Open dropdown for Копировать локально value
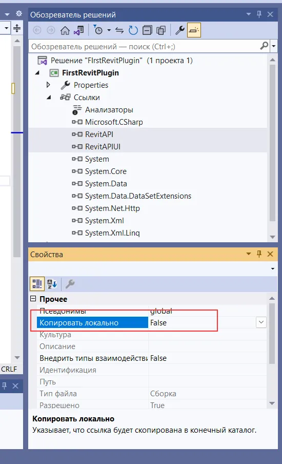The width and height of the screenshot is (282, 464). pyautogui.click(x=261, y=322)
